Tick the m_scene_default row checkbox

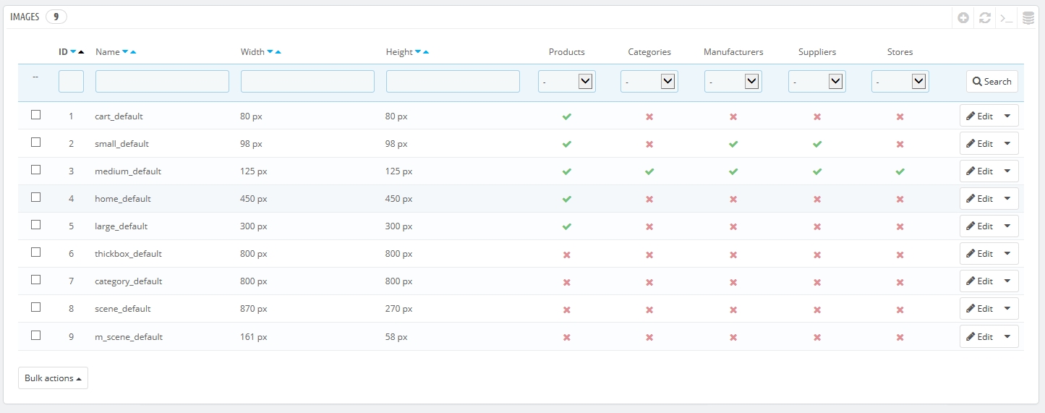35,336
